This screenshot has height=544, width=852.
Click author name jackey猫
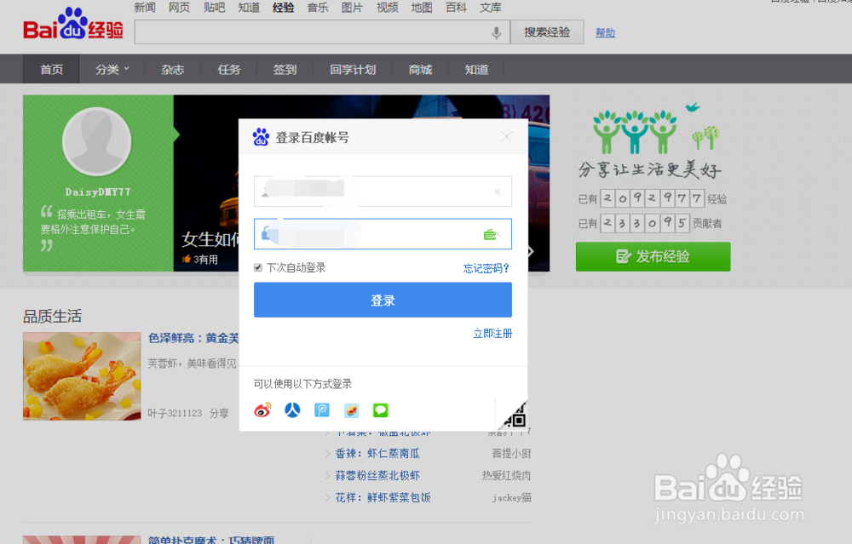click(512, 497)
